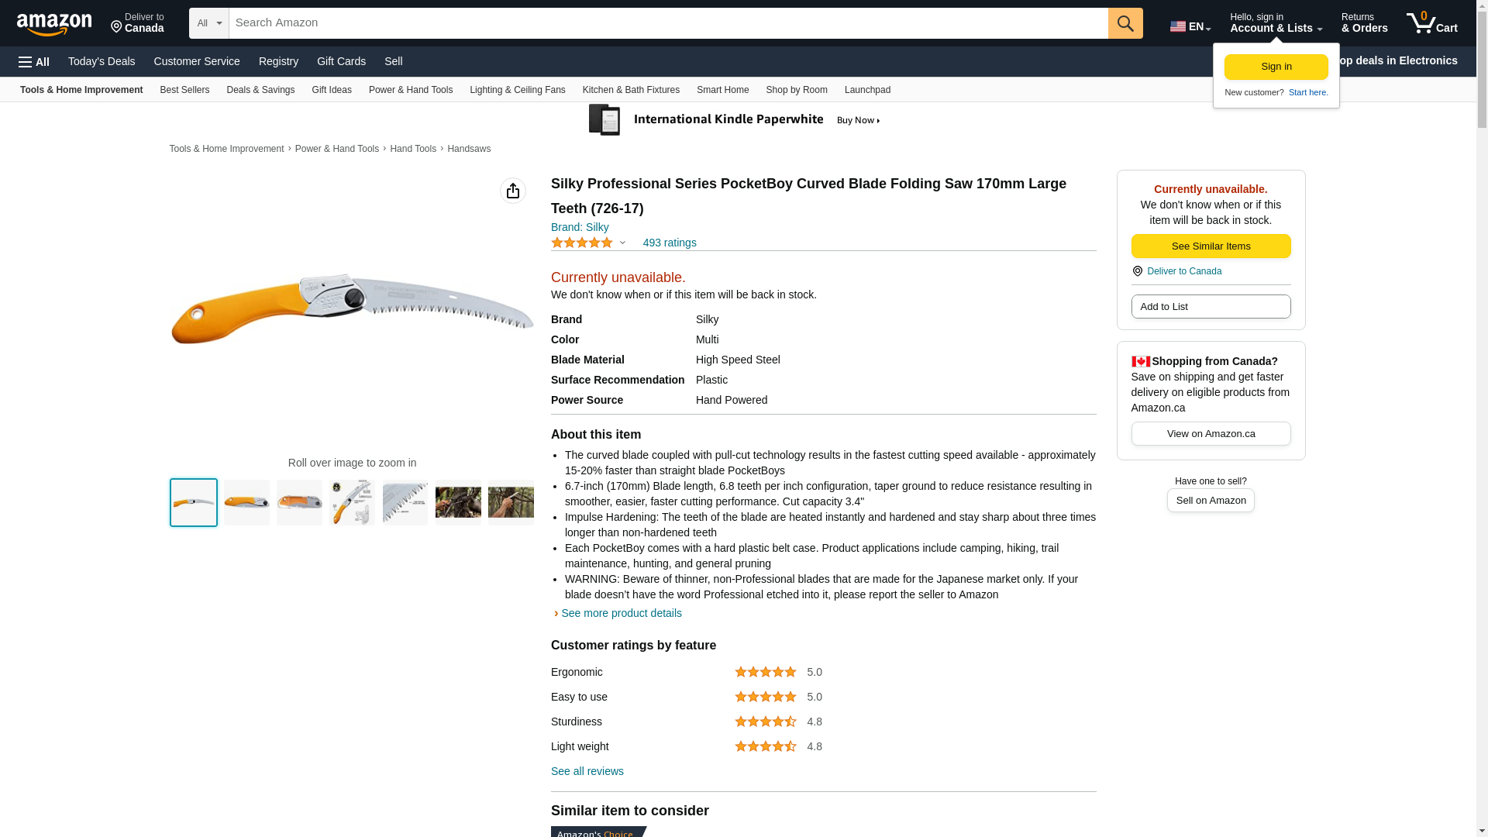This screenshot has width=1488, height=837.
Task: Click the International Kindle Paperwhite banner
Action: tap(734, 120)
